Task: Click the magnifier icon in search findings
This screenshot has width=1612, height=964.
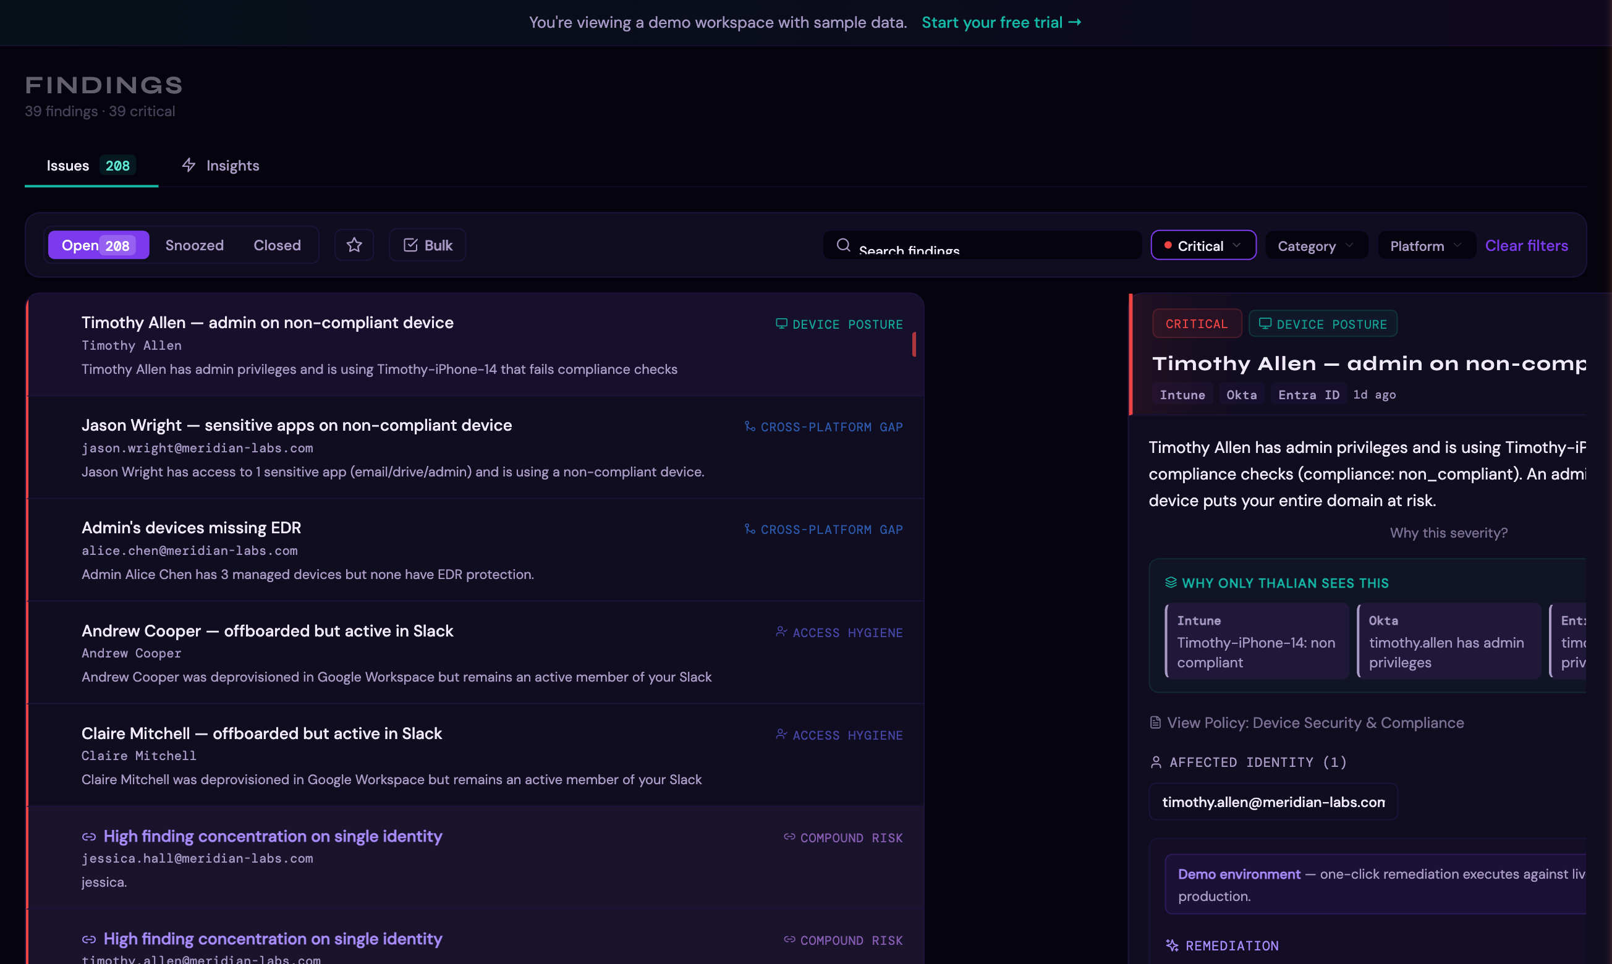Action: [843, 245]
